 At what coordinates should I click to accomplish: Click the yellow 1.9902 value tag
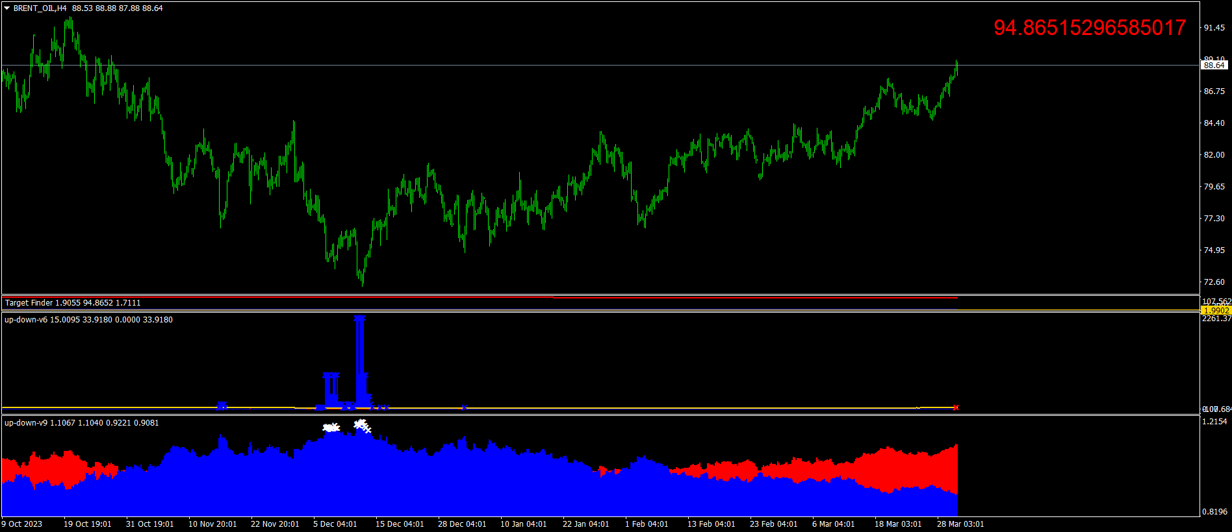[1215, 311]
